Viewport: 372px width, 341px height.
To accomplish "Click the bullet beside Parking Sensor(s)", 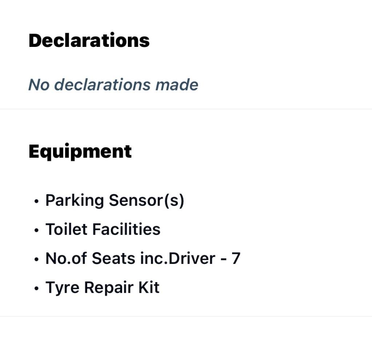I will (x=36, y=201).
